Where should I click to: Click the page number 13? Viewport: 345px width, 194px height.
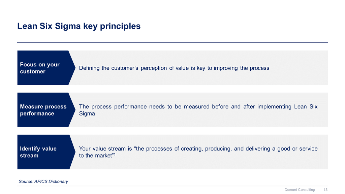click(325, 190)
